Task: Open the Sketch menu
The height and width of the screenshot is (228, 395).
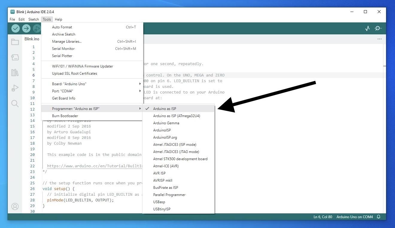Action: tap(33, 19)
